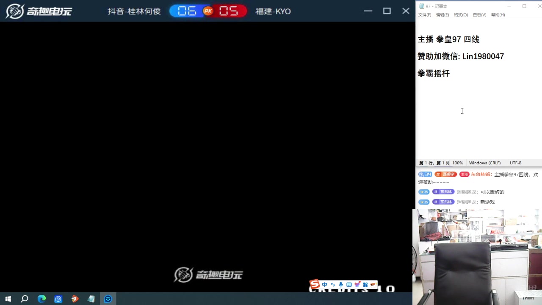Click UTF-8 encoding in status bar
This screenshot has width=542, height=305.
(515, 163)
